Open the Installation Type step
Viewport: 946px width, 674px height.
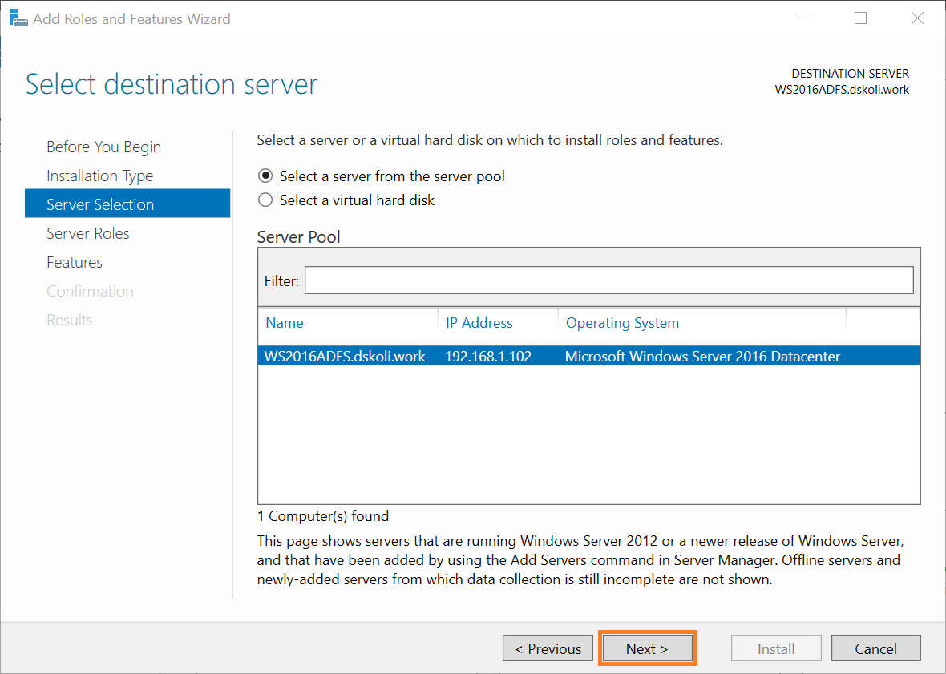[99, 176]
